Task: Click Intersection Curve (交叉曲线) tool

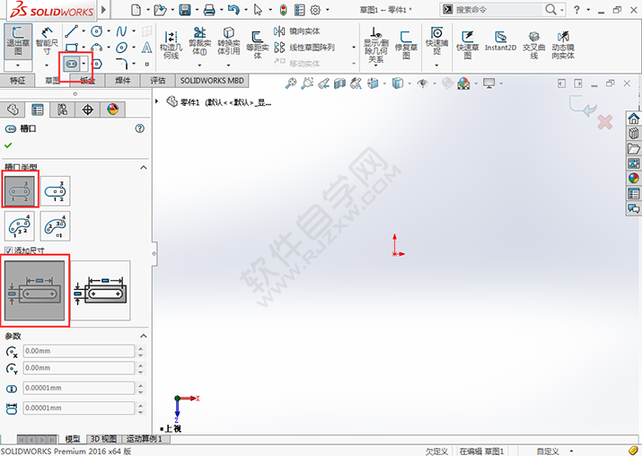Action: (534, 45)
